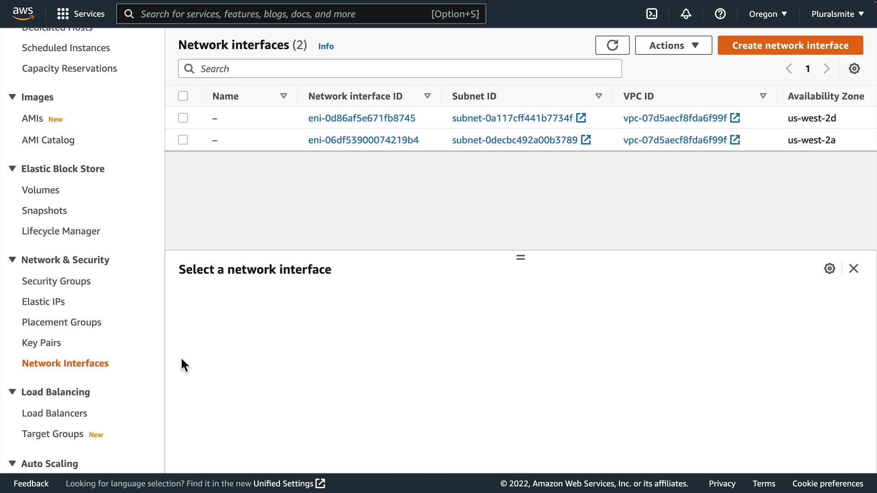Click Create network interface button
Viewport: 877px width, 493px height.
[790, 45]
